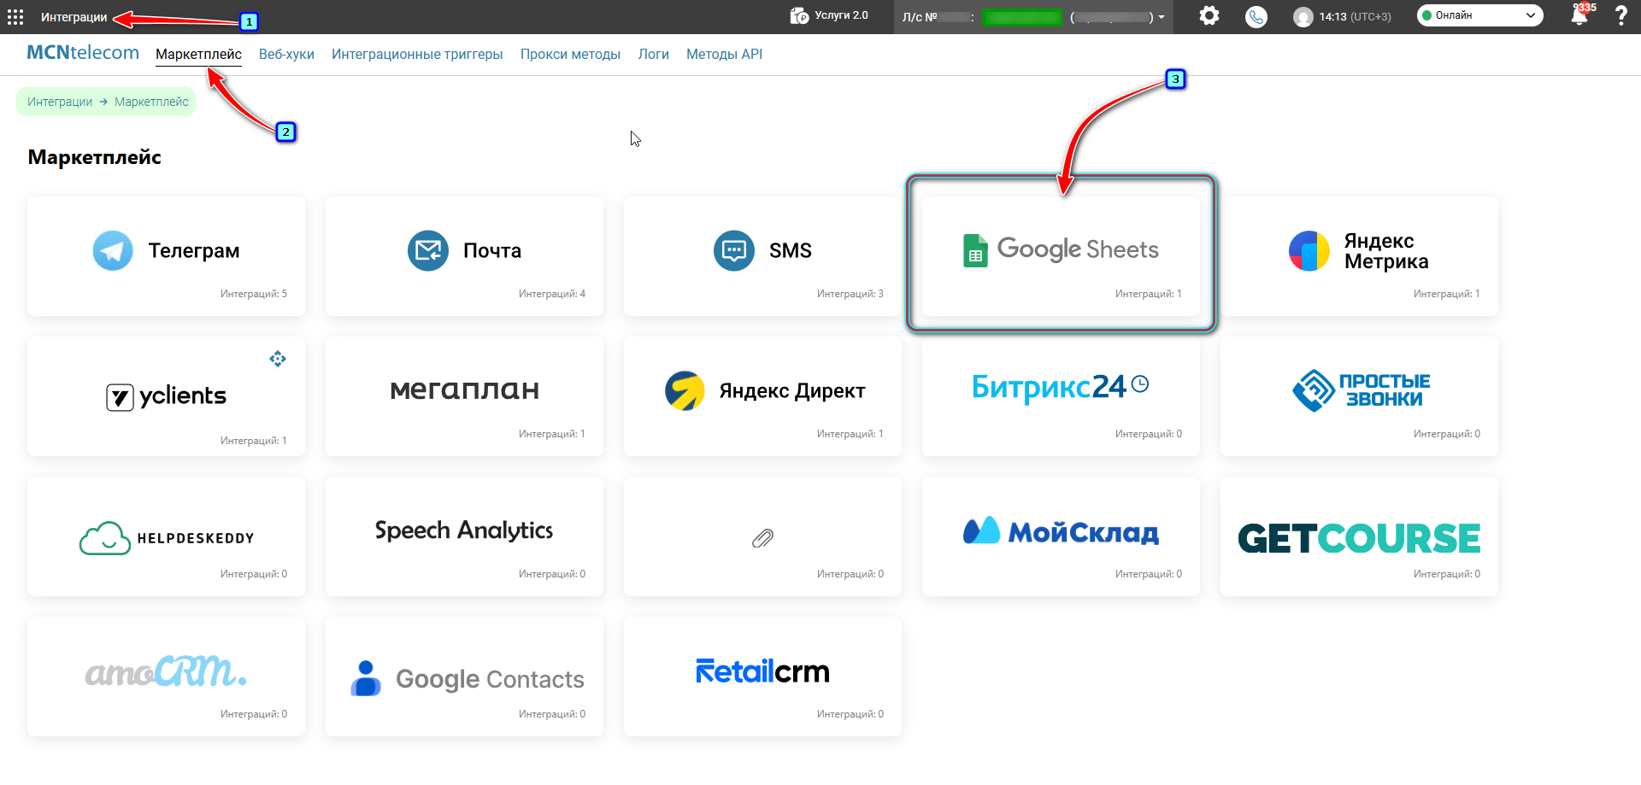
Task: Open the Яндекс Директ integration card
Action: click(x=762, y=396)
